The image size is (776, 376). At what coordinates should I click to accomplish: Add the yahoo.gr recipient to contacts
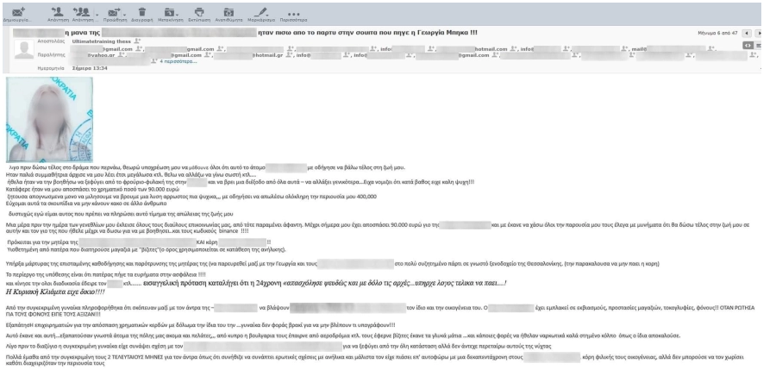coord(122,55)
